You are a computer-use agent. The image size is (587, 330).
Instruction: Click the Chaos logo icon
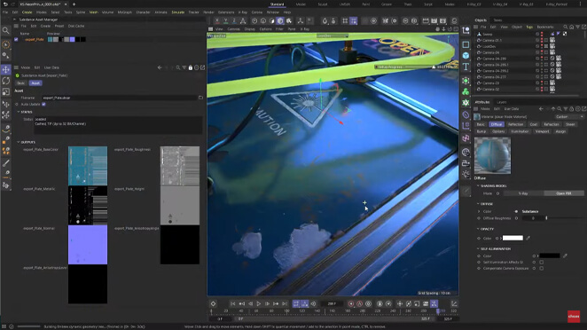[x=574, y=317]
